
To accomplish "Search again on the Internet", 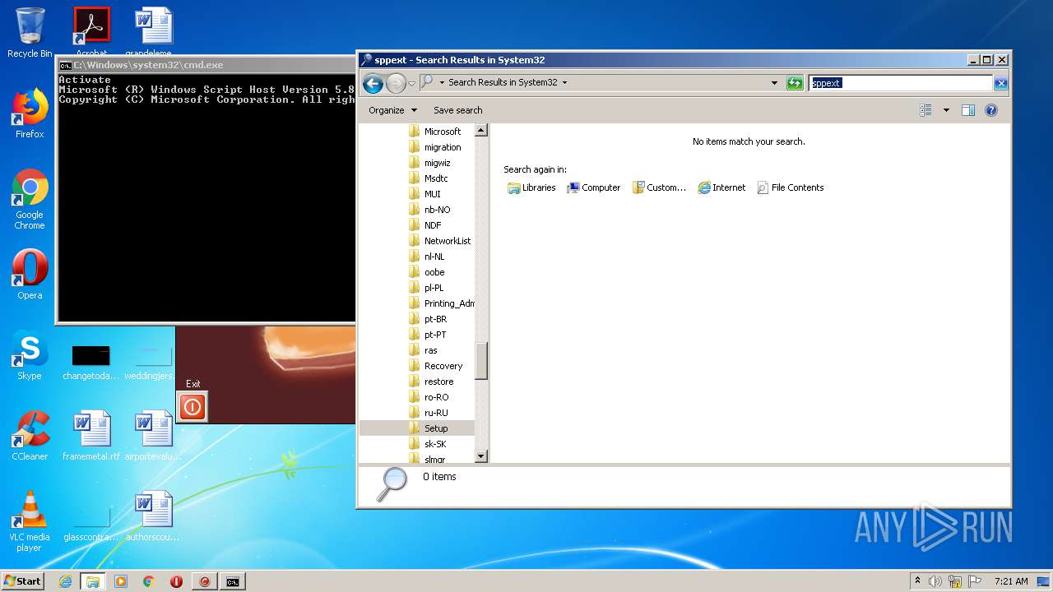I will (721, 187).
